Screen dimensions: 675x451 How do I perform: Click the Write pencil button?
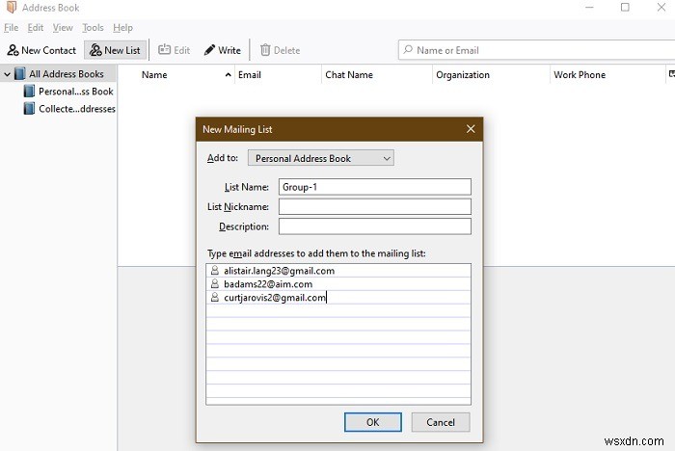click(222, 50)
